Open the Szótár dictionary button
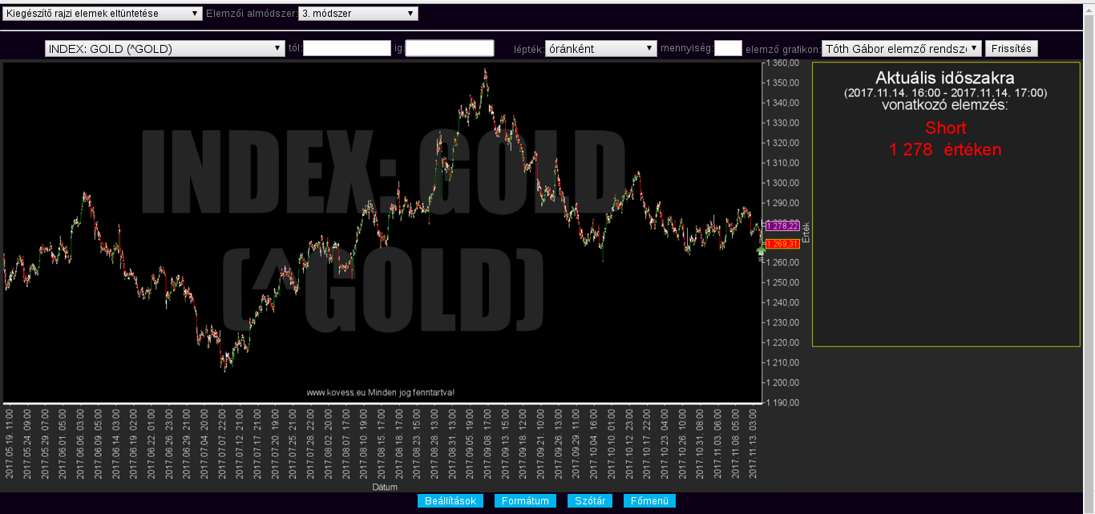The height and width of the screenshot is (514, 1095). (590, 501)
